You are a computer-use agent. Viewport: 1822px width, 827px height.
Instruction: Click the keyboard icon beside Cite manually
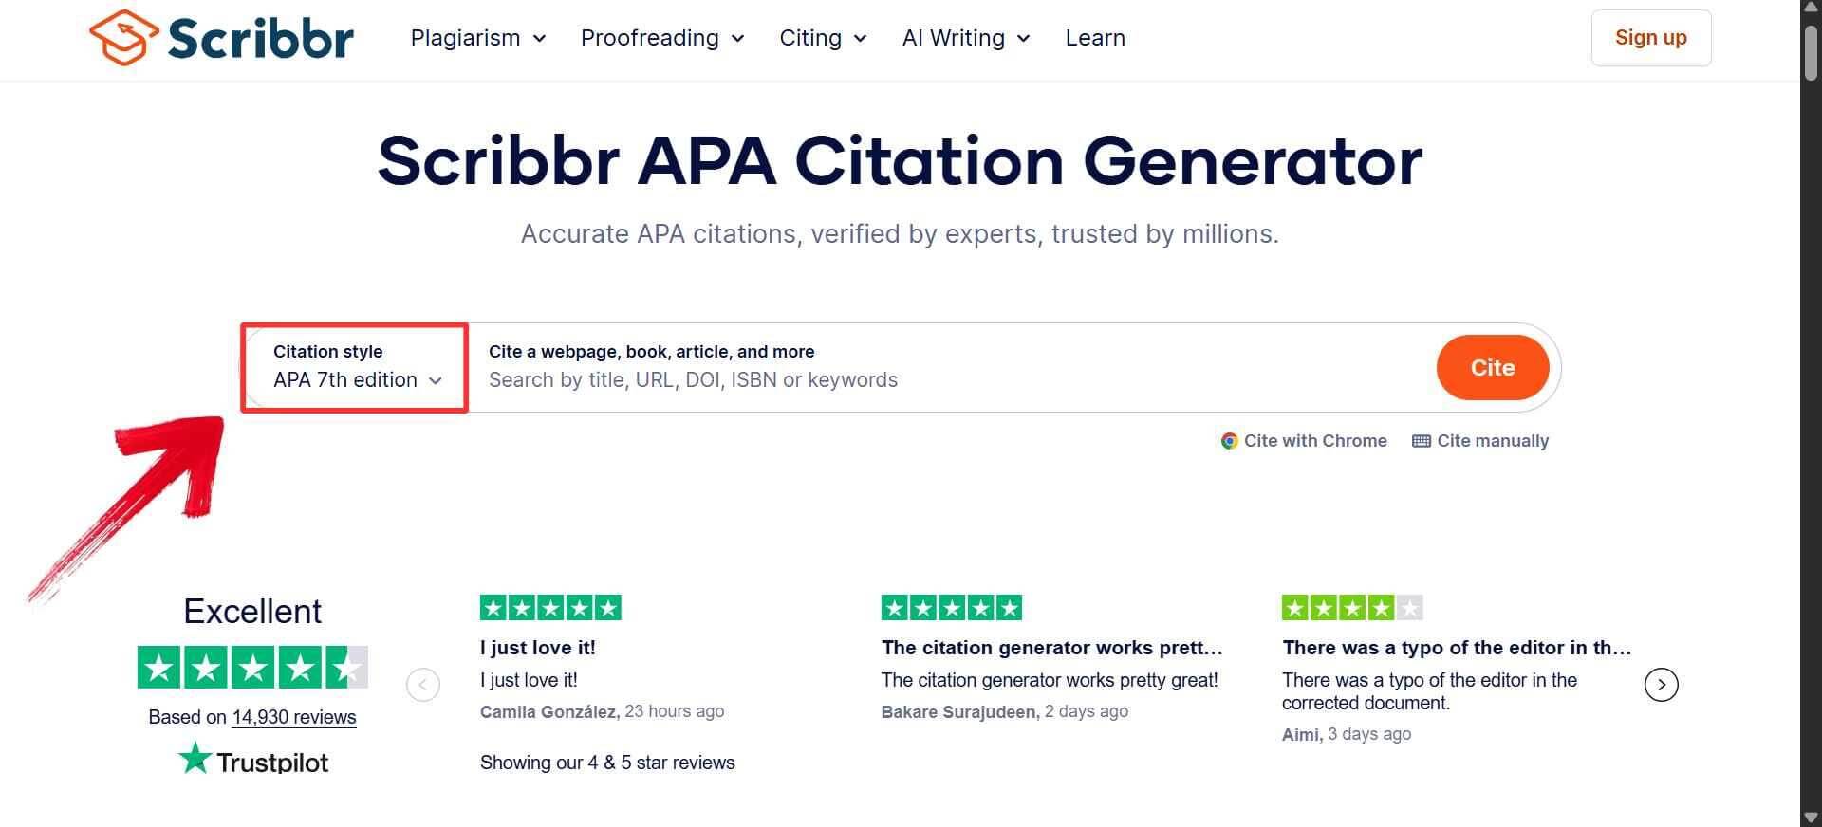click(1420, 440)
